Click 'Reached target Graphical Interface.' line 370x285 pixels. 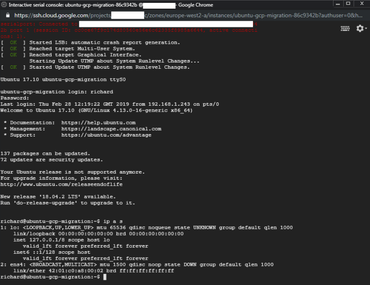(x=71, y=55)
